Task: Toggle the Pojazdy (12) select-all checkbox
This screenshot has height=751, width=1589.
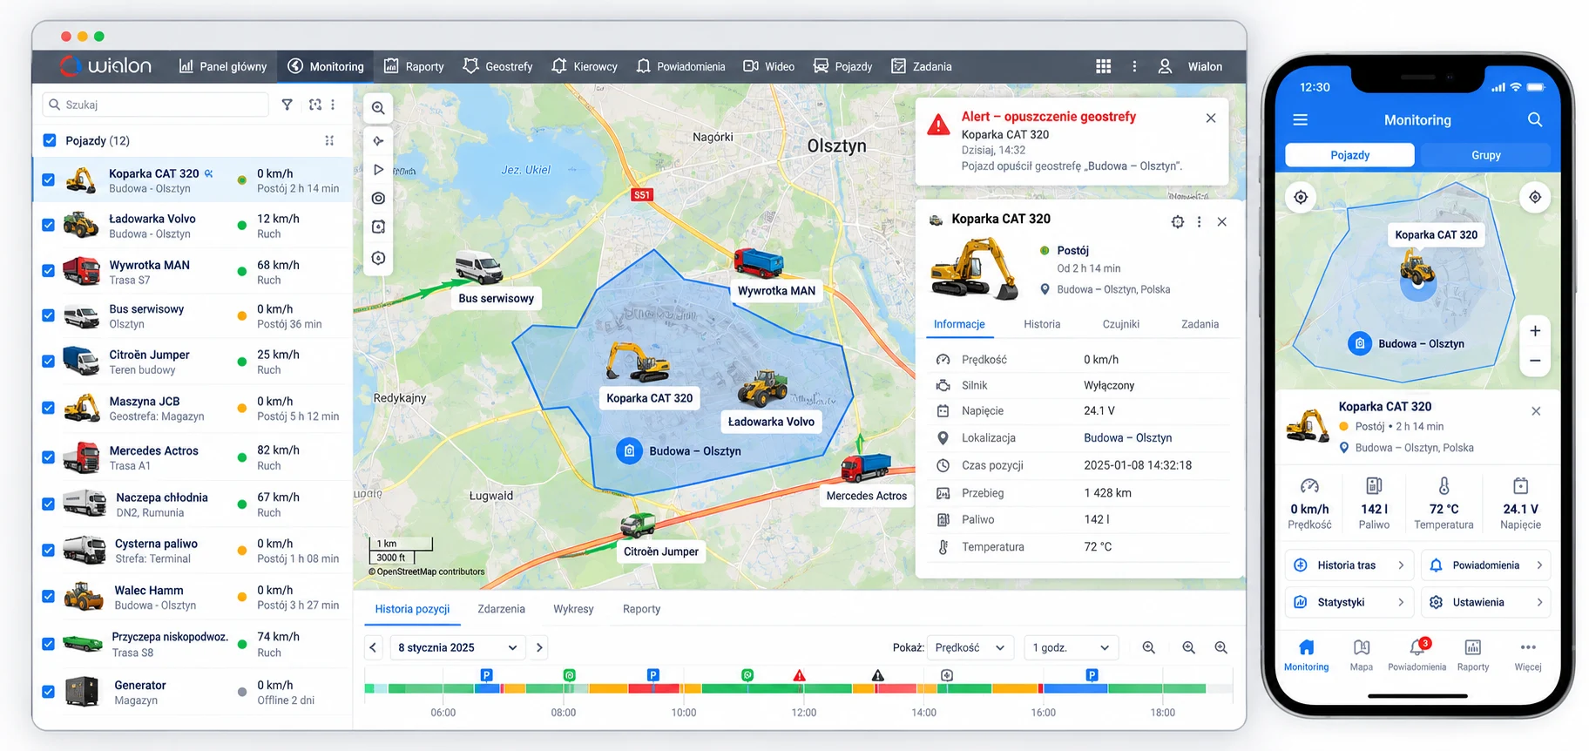Action: (x=50, y=140)
